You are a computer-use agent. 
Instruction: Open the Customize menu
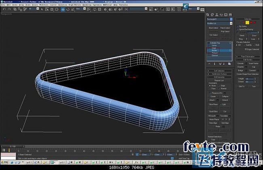point(97,5)
